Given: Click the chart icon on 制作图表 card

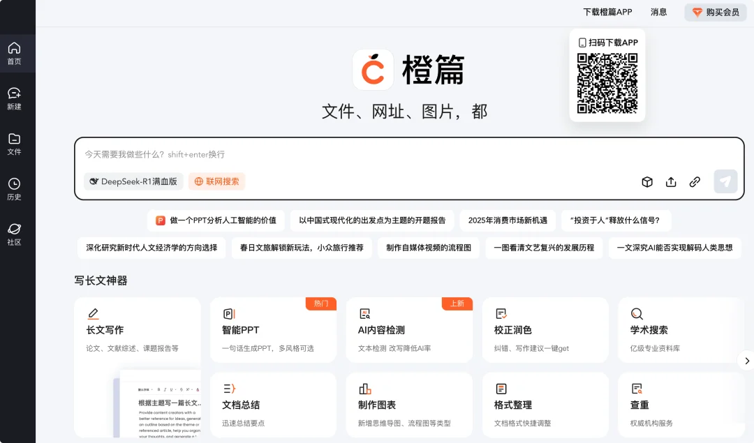Looking at the screenshot, I should pyautogui.click(x=365, y=389).
